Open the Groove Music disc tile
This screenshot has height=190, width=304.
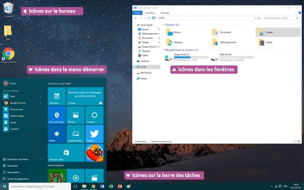pos(76,176)
